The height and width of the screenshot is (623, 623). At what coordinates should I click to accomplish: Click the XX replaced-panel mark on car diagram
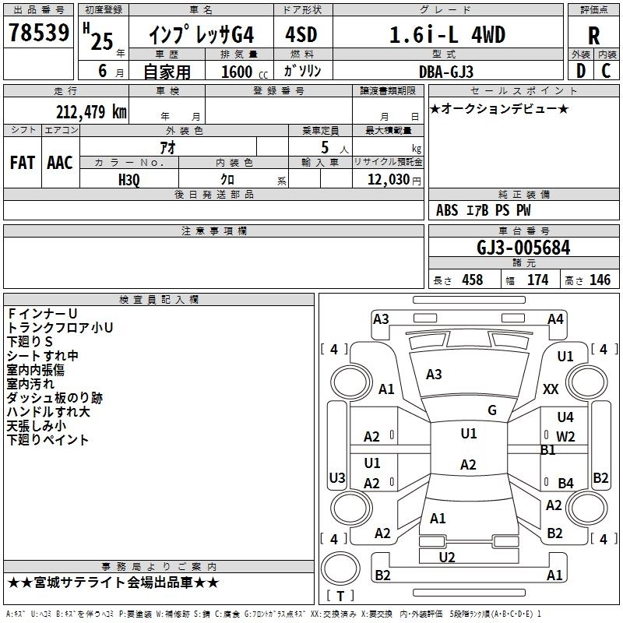coord(551,389)
